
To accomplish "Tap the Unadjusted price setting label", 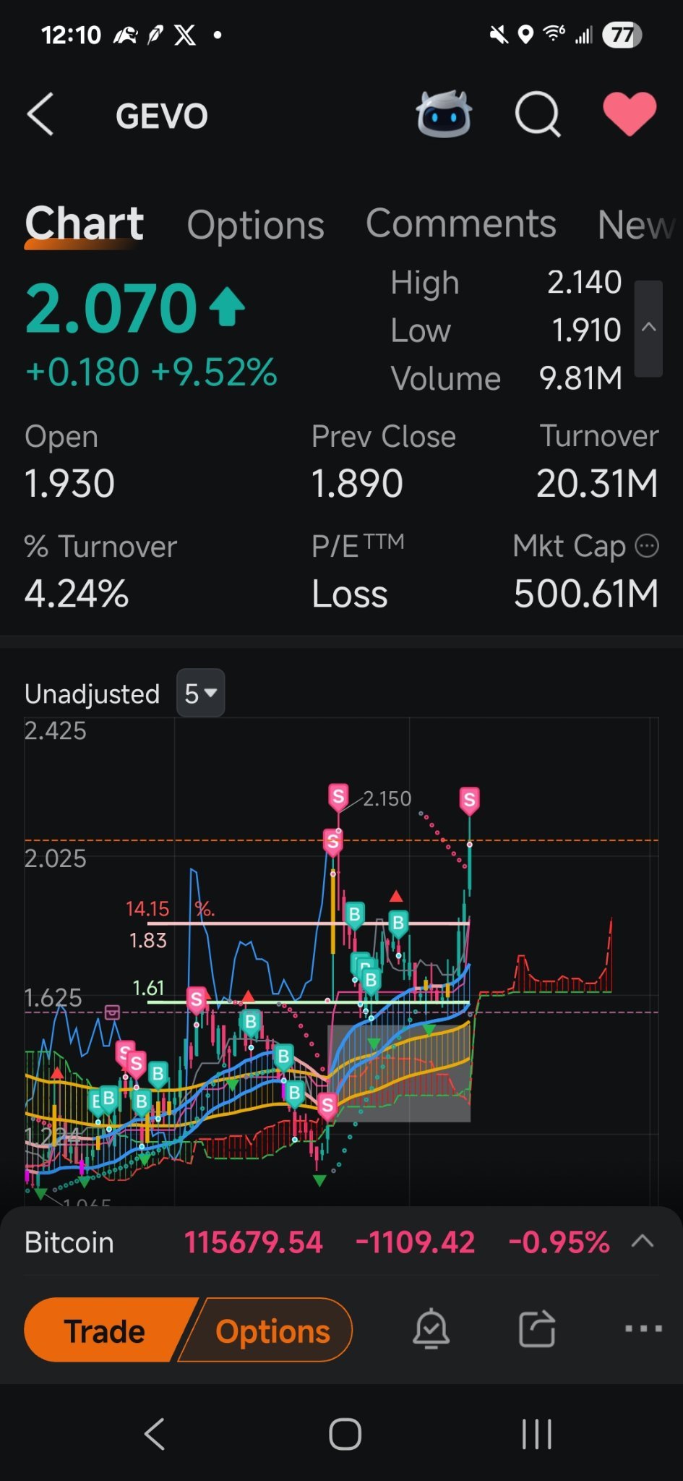I will pos(92,693).
